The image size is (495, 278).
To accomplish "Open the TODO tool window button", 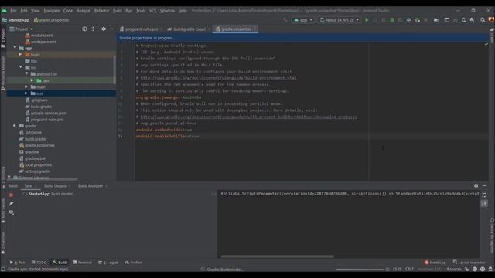I will (x=39, y=263).
